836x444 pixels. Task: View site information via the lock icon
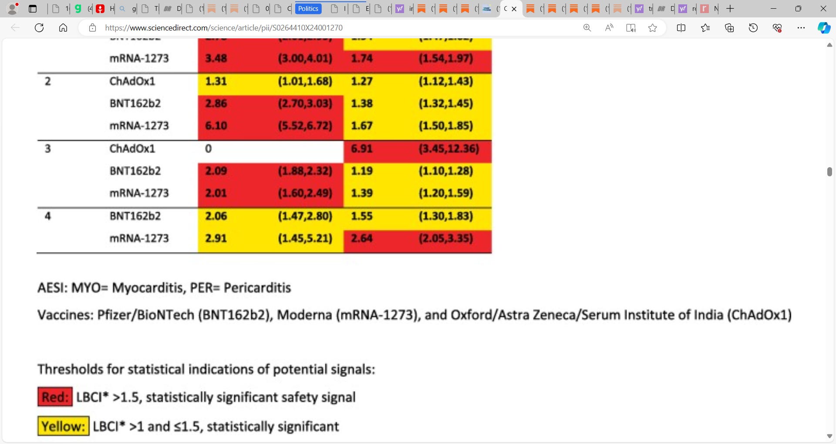(x=92, y=28)
